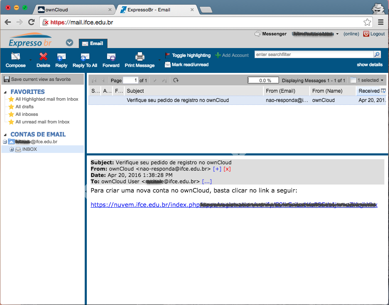Click Reply To All icon
Image resolution: width=389 pixels, height=305 pixels.
(x=85, y=57)
